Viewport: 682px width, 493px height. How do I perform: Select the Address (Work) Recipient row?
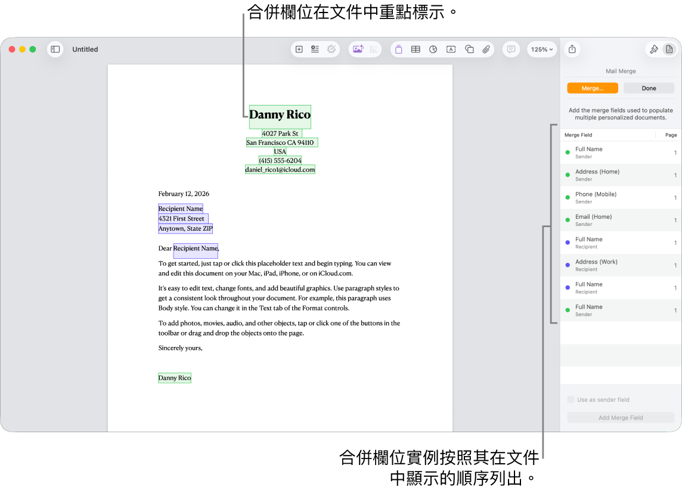click(621, 265)
